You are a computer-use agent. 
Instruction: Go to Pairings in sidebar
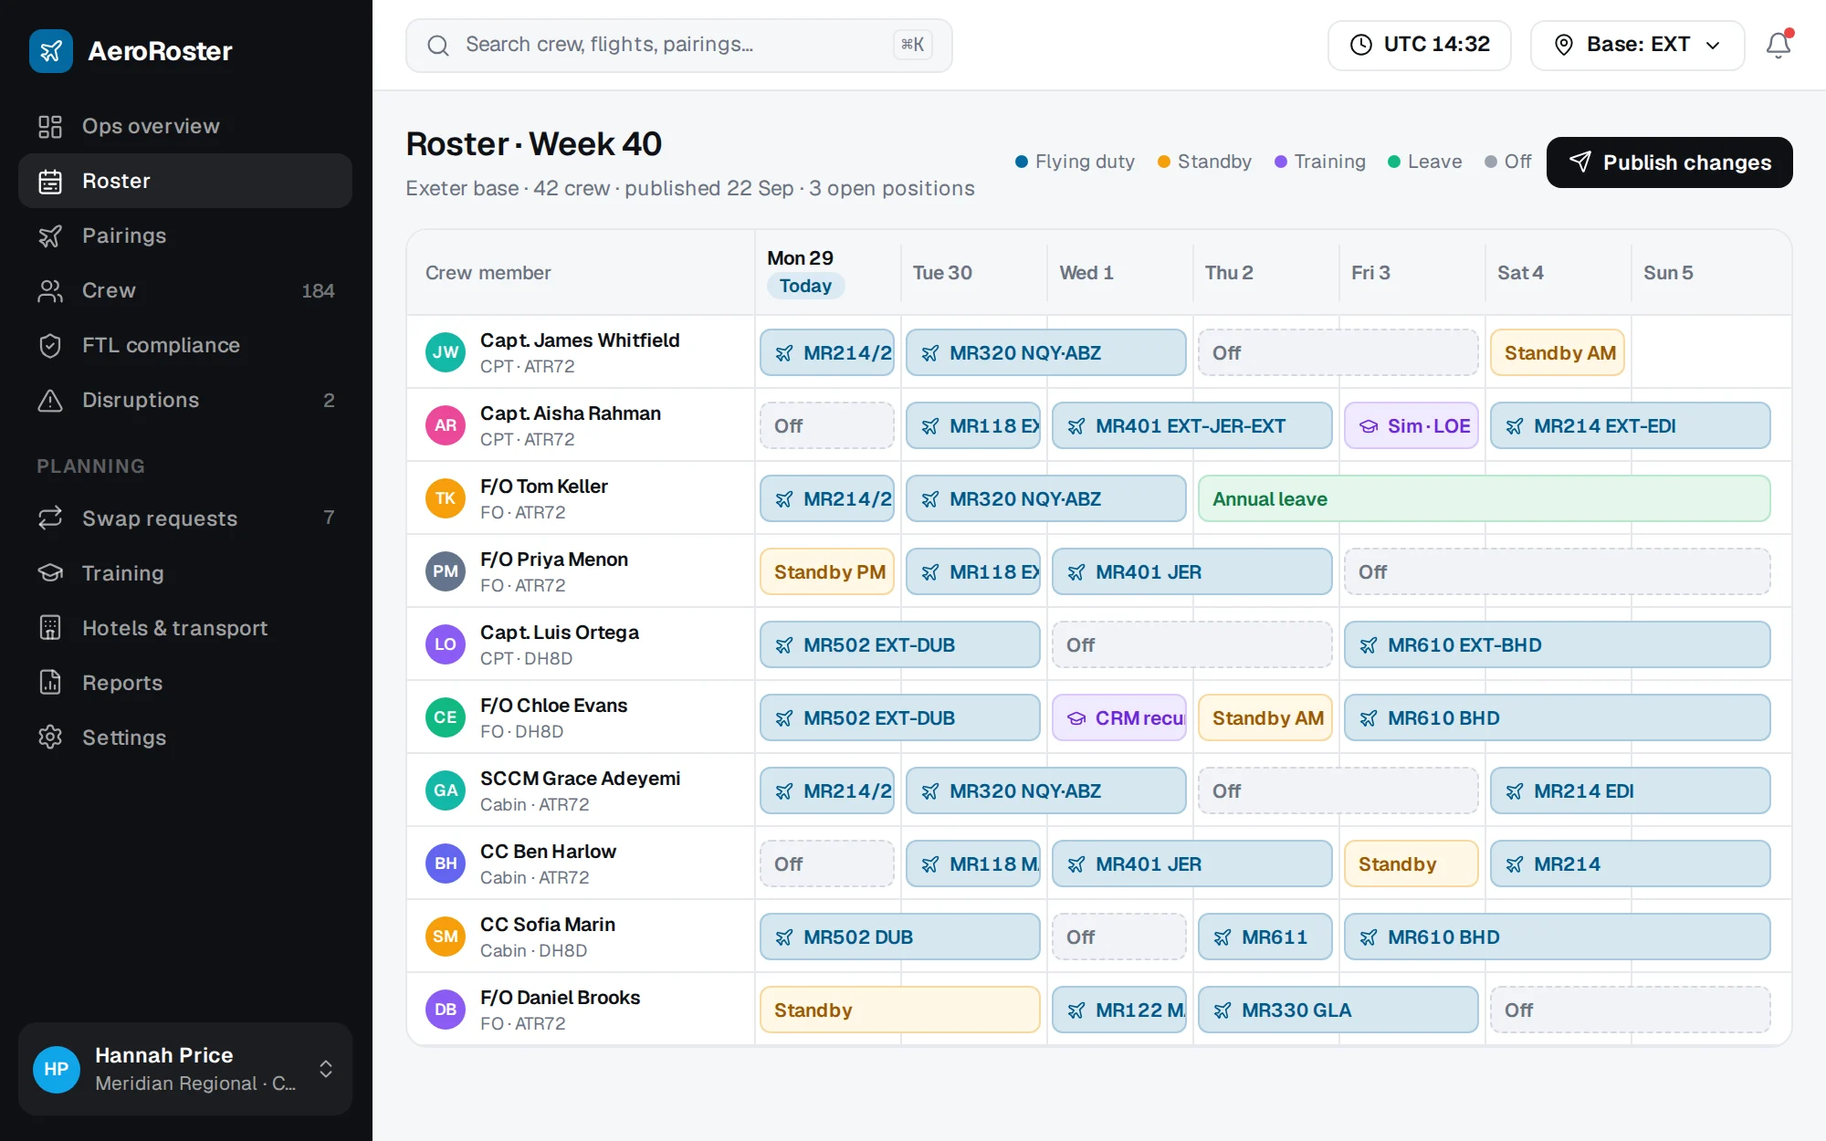[185, 236]
